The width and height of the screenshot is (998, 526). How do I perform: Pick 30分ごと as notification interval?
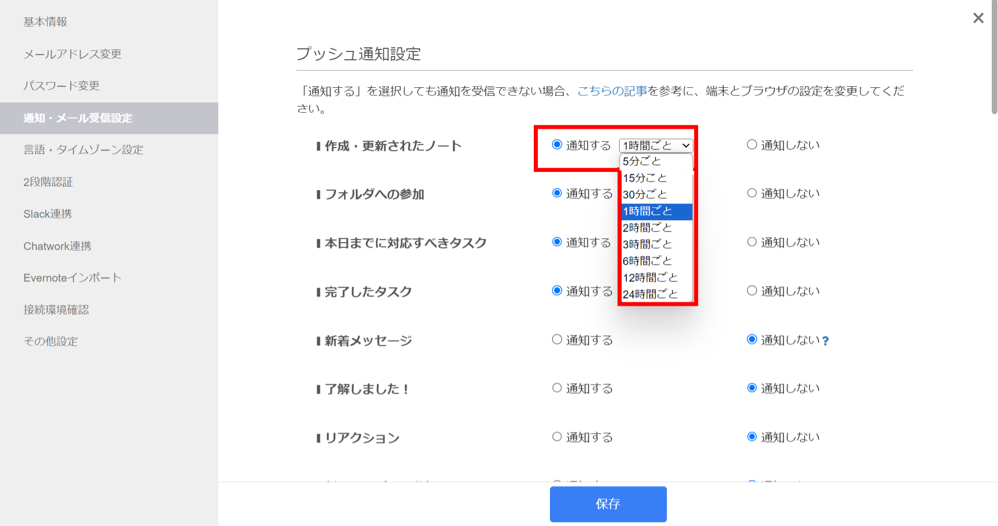644,195
